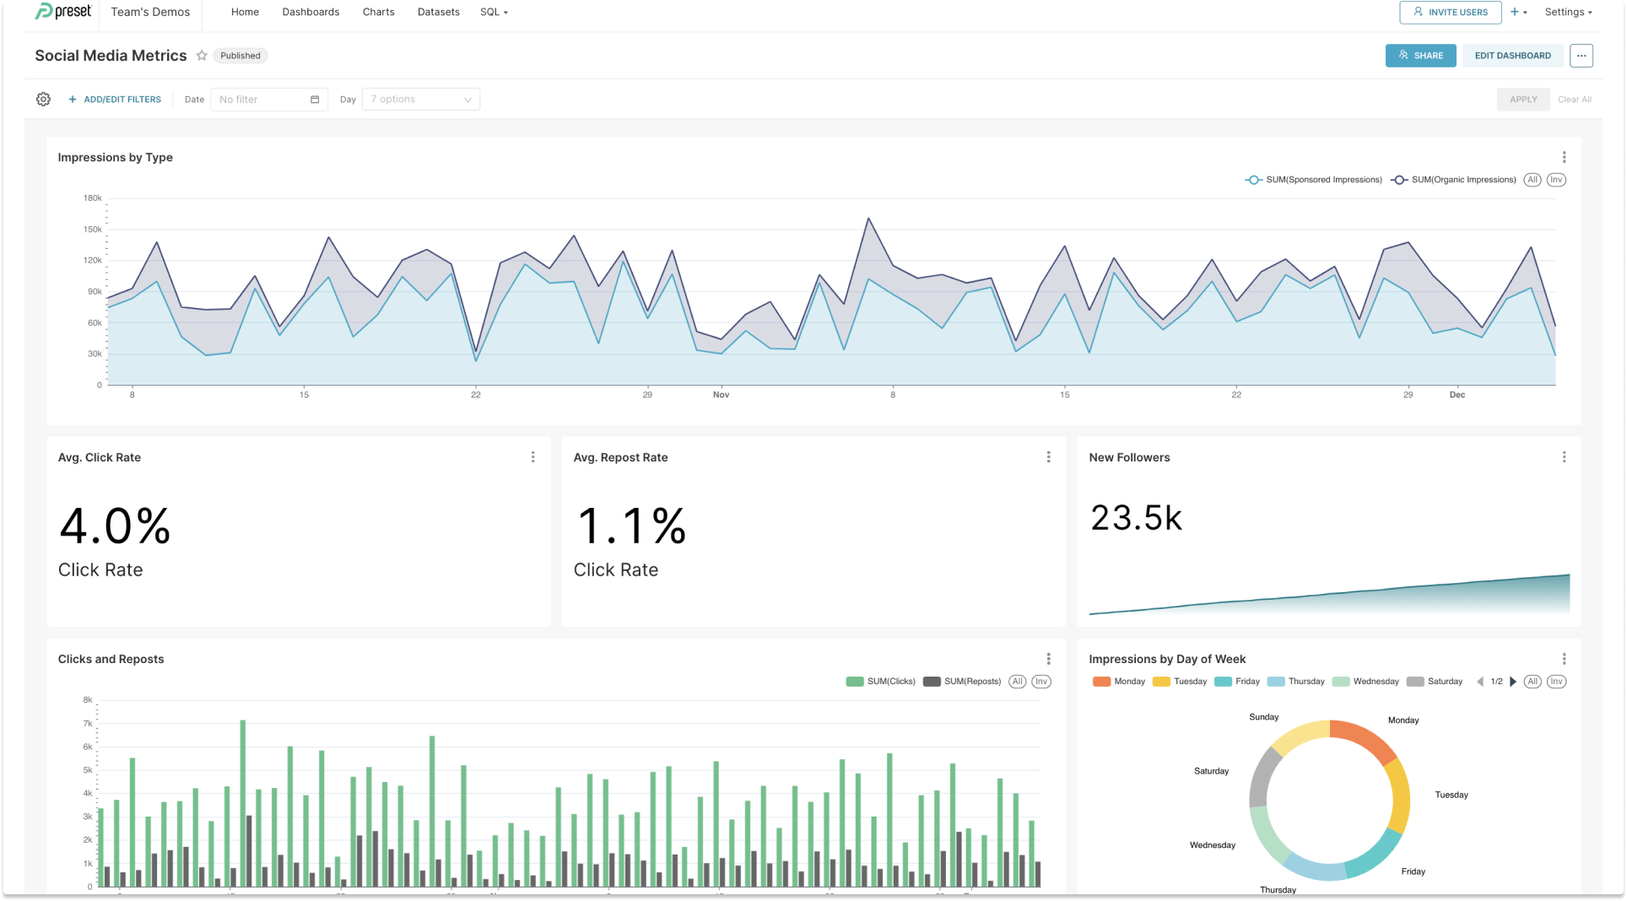Image resolution: width=1627 pixels, height=901 pixels.
Task: Go to next legend page arrow
Action: (1513, 682)
